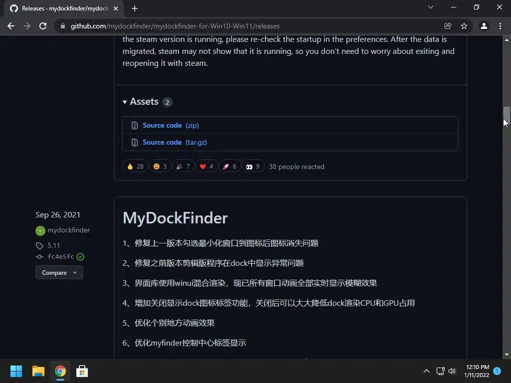Open the mydockfinder author link

tap(68, 230)
